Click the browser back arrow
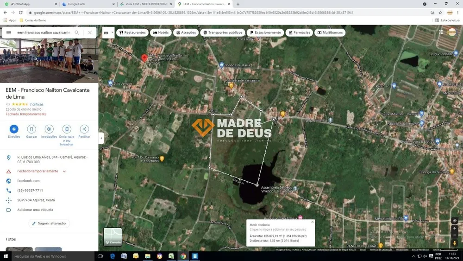 point(5,13)
